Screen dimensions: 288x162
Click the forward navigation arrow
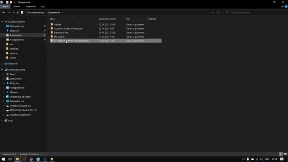click(x=9, y=13)
